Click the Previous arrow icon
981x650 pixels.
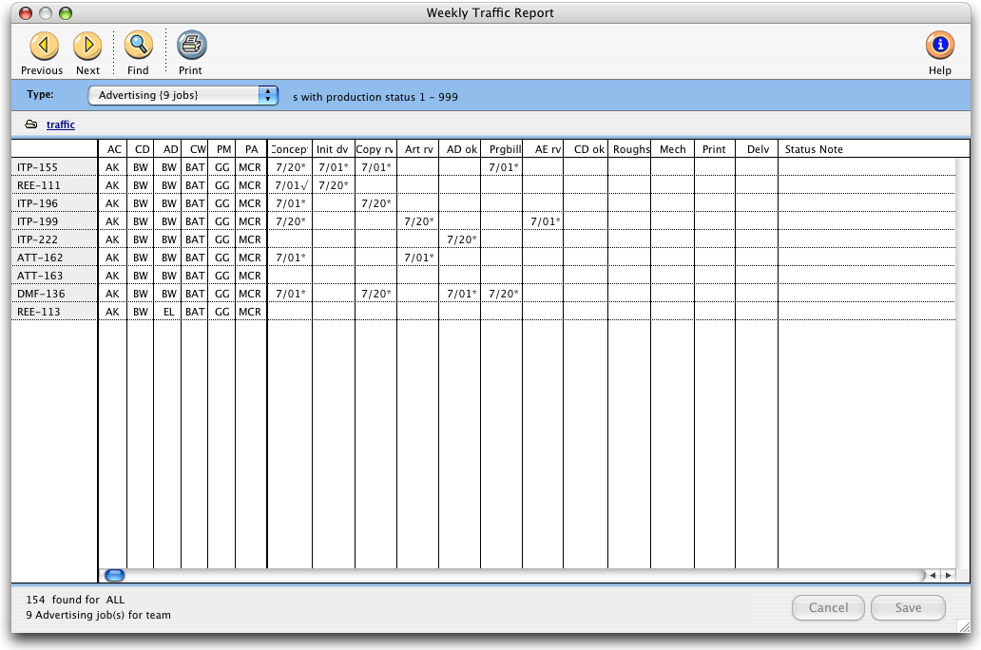(44, 46)
